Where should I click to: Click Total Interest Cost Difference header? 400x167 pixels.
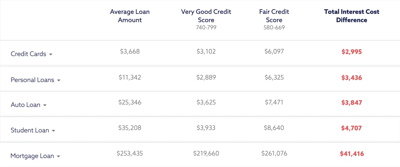click(x=352, y=16)
